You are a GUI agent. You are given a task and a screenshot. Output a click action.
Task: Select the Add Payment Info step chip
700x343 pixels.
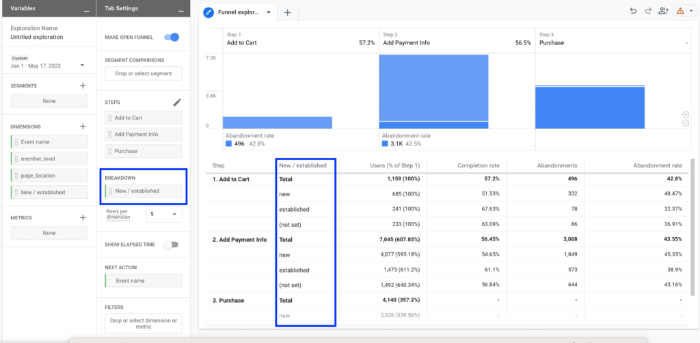(x=144, y=135)
